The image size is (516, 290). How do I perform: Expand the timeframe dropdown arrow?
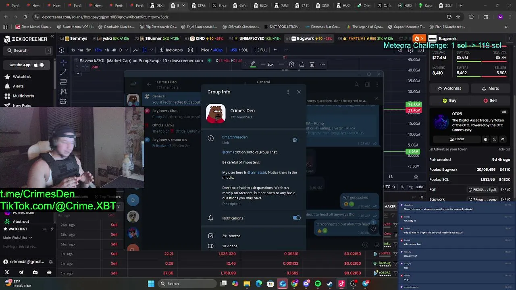coord(127,50)
